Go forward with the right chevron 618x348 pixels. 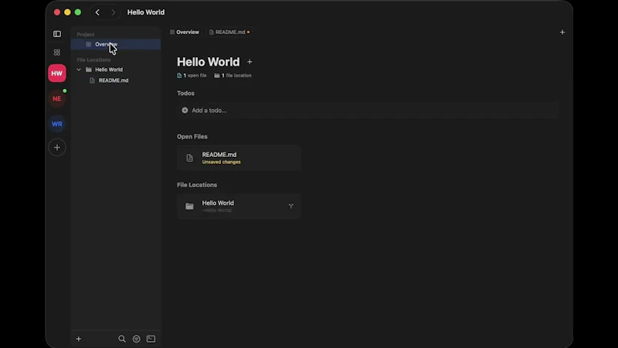coord(113,12)
